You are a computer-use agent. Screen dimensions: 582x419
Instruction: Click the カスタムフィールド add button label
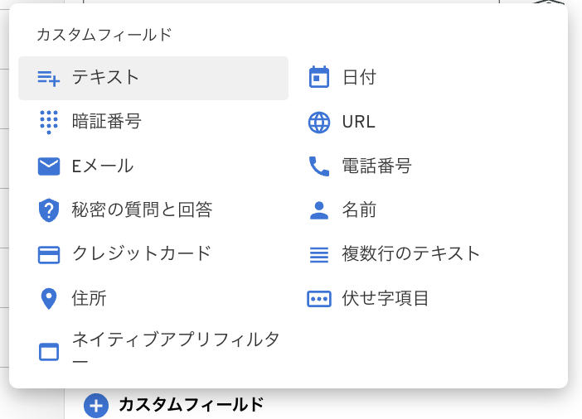tap(192, 405)
